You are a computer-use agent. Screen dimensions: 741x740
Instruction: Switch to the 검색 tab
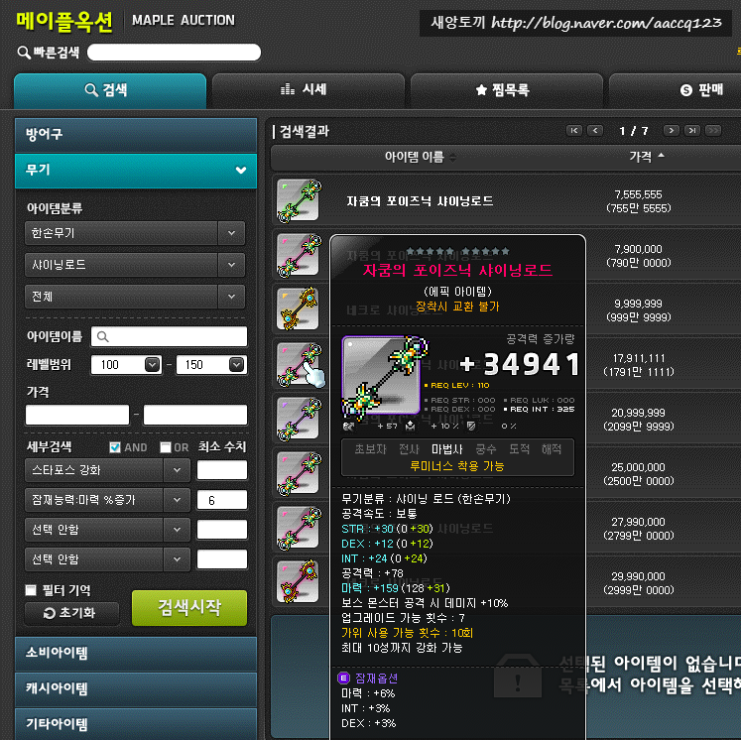(x=110, y=90)
